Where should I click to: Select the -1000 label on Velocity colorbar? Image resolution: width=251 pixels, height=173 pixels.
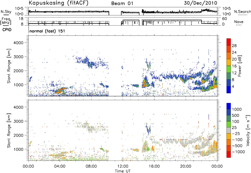point(238,152)
